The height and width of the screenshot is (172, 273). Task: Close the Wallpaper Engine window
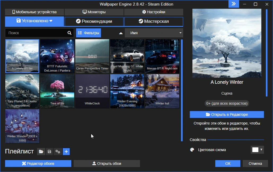click(x=267, y=4)
